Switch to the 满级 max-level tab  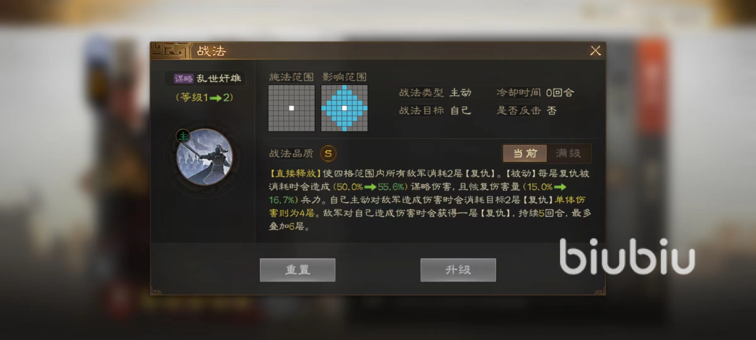pos(568,153)
